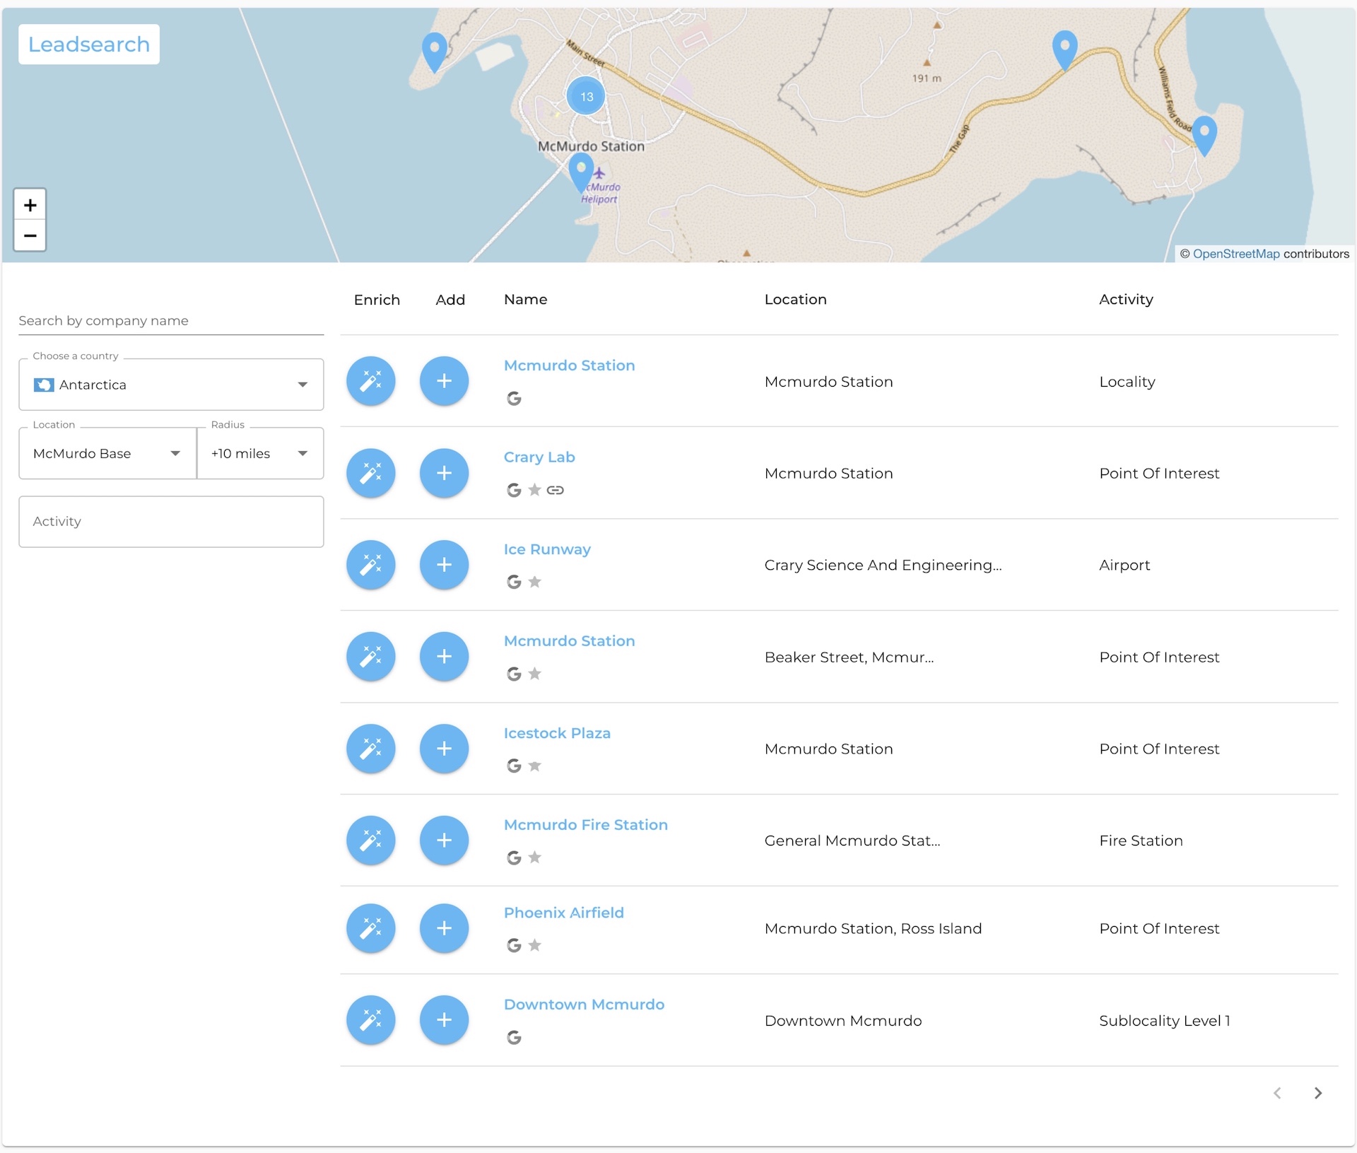Click the Google icon under Crary Lab
Screen dimensions: 1357x1153
click(x=514, y=490)
